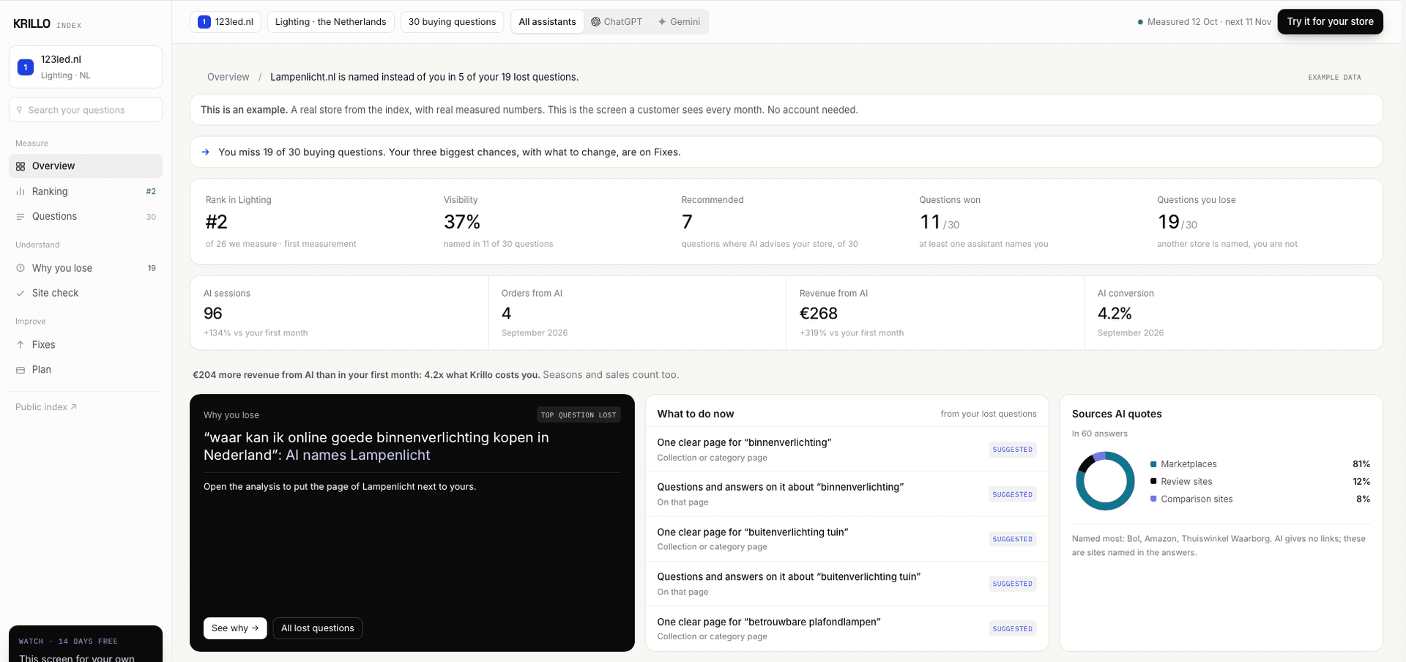This screenshot has width=1406, height=662.
Task: Click the Fixes up-arrow icon
Action: (x=21, y=345)
